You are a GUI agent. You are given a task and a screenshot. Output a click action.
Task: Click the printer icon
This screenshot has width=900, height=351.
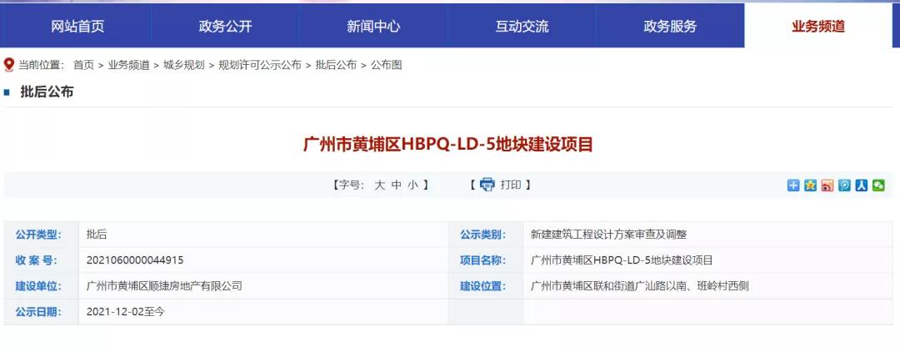tap(487, 185)
